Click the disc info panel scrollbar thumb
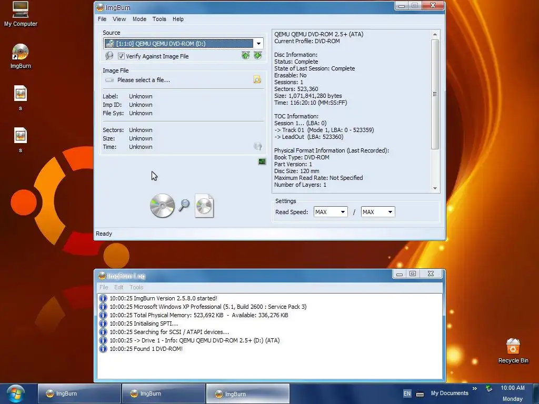Image resolution: width=539 pixels, height=404 pixels. click(435, 94)
